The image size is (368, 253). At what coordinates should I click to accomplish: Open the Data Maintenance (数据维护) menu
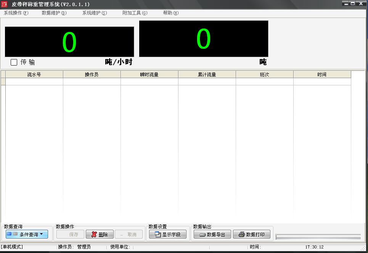54,13
